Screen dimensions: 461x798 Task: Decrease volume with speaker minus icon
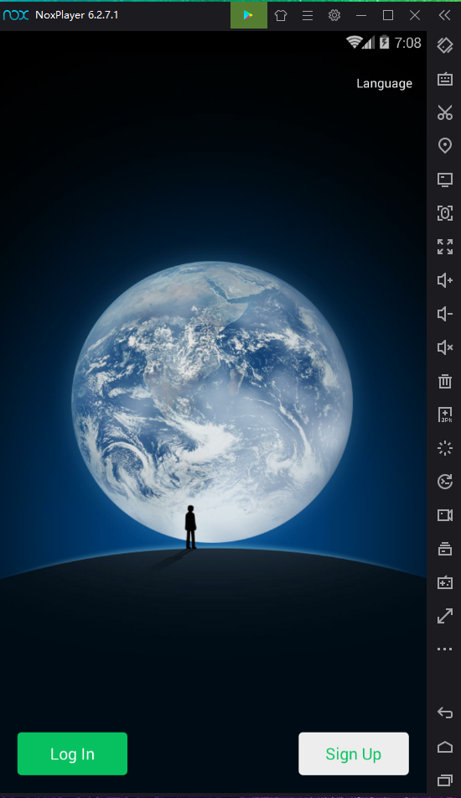pos(445,314)
